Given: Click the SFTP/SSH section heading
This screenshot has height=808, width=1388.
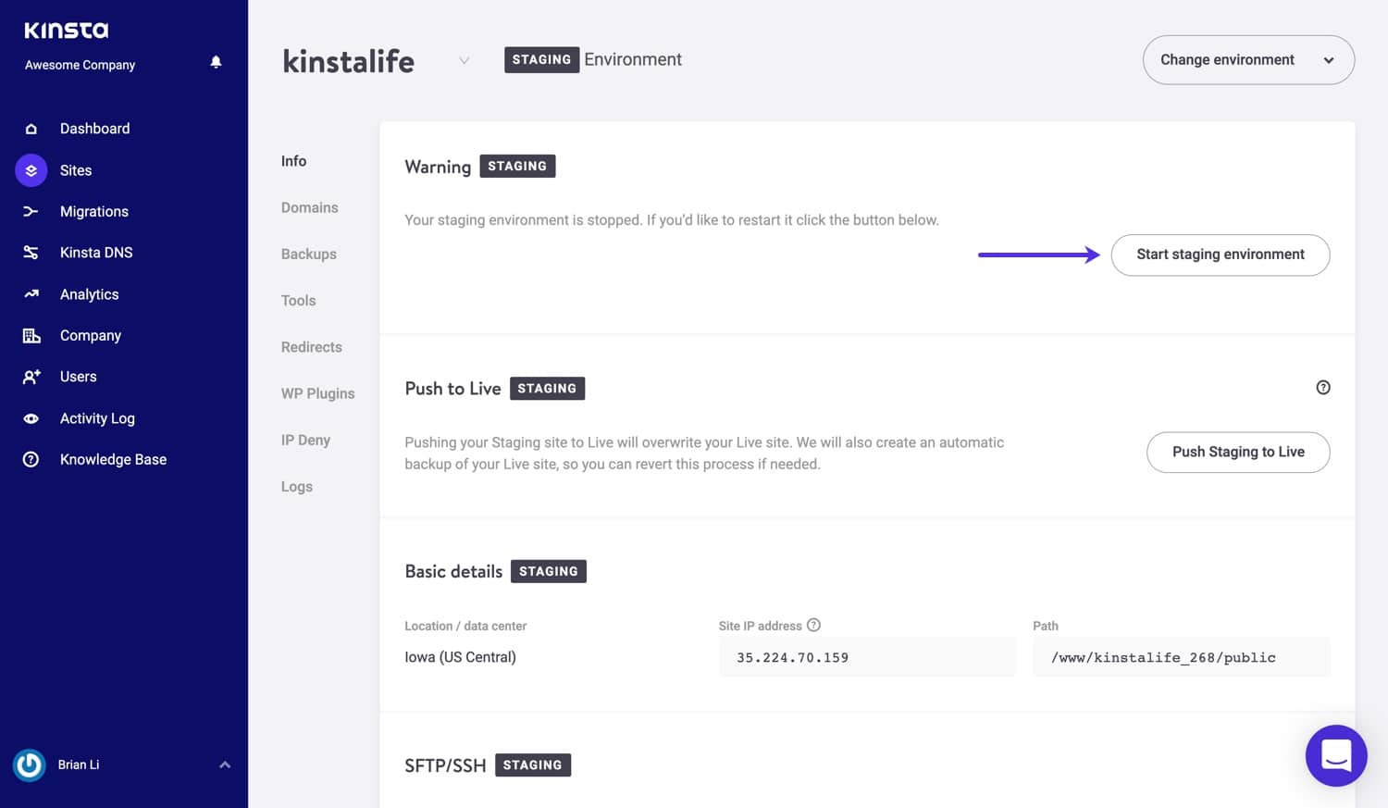Looking at the screenshot, I should [445, 765].
